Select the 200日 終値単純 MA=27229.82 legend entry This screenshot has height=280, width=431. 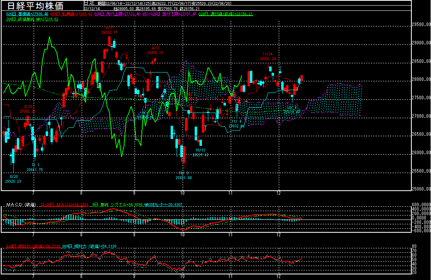(32, 19)
